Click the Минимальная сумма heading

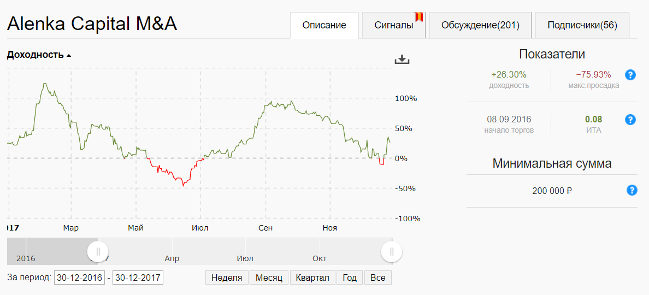click(x=552, y=163)
